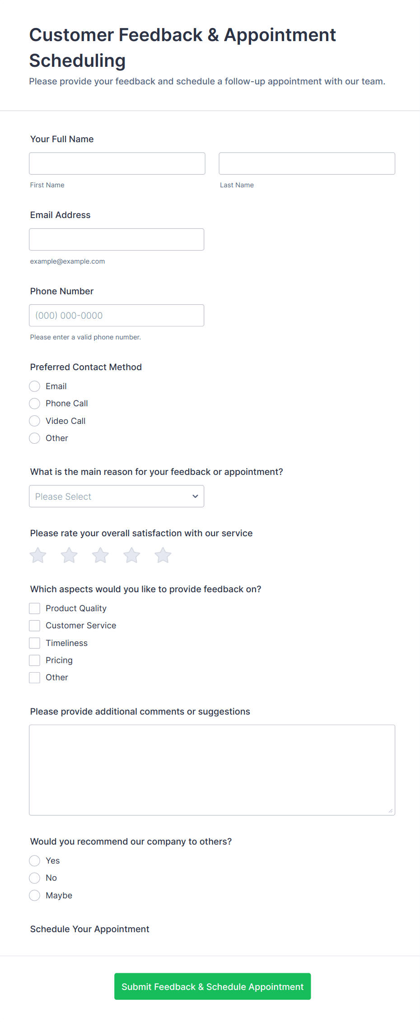
Task: Enable the Timeliness feedback checkbox
Action: click(x=35, y=643)
